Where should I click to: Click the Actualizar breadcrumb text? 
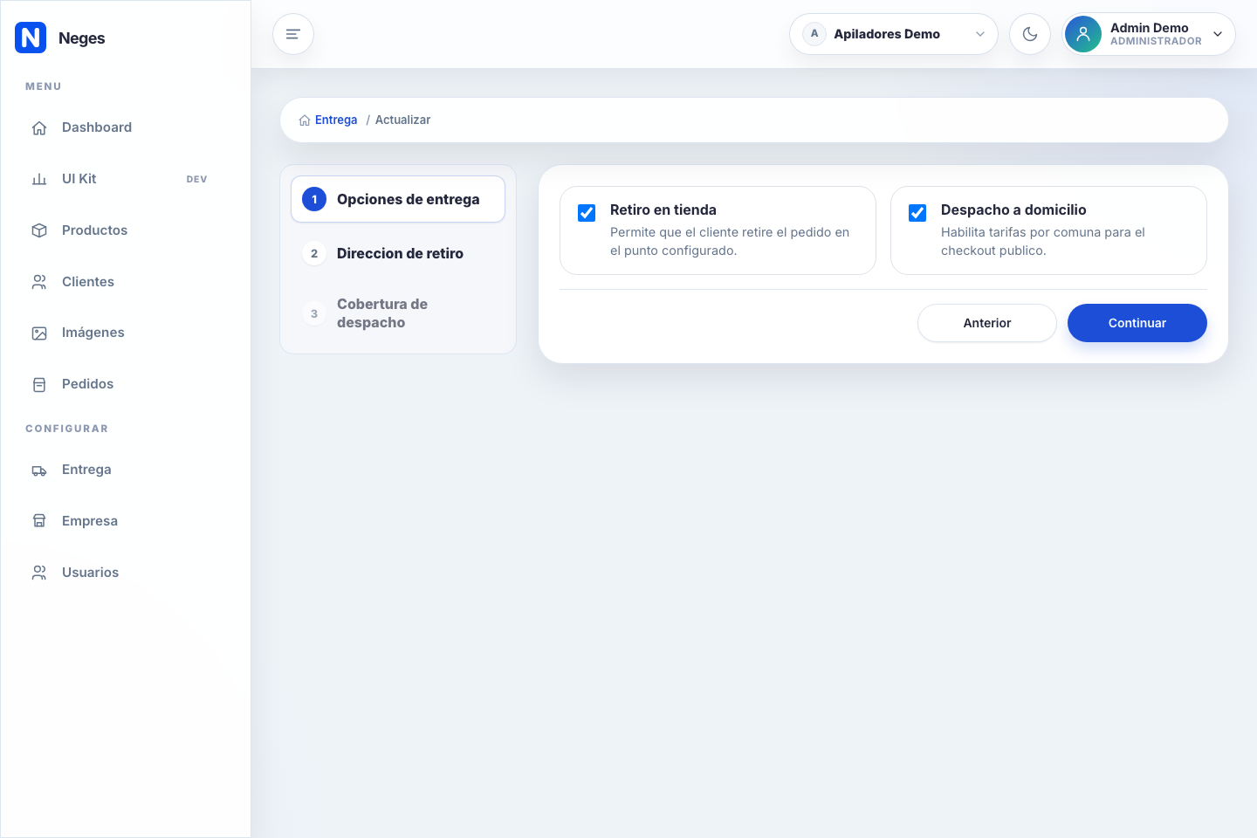coord(402,120)
